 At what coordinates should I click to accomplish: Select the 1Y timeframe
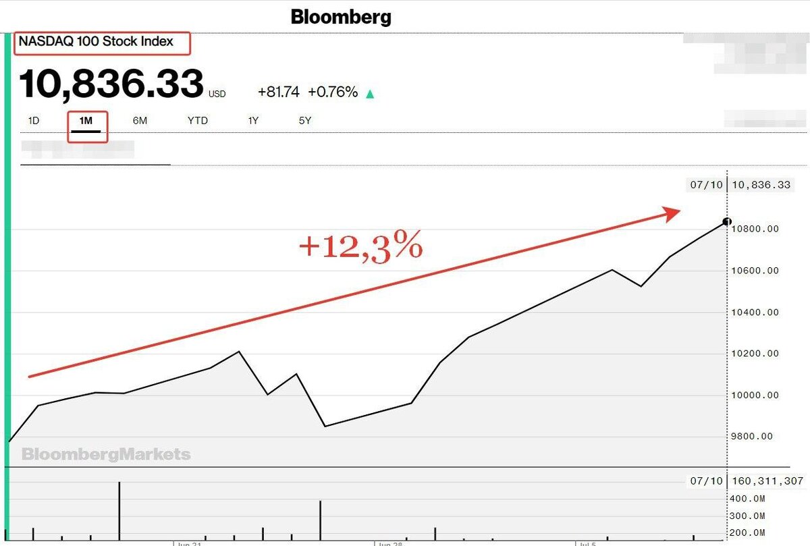coord(252,121)
